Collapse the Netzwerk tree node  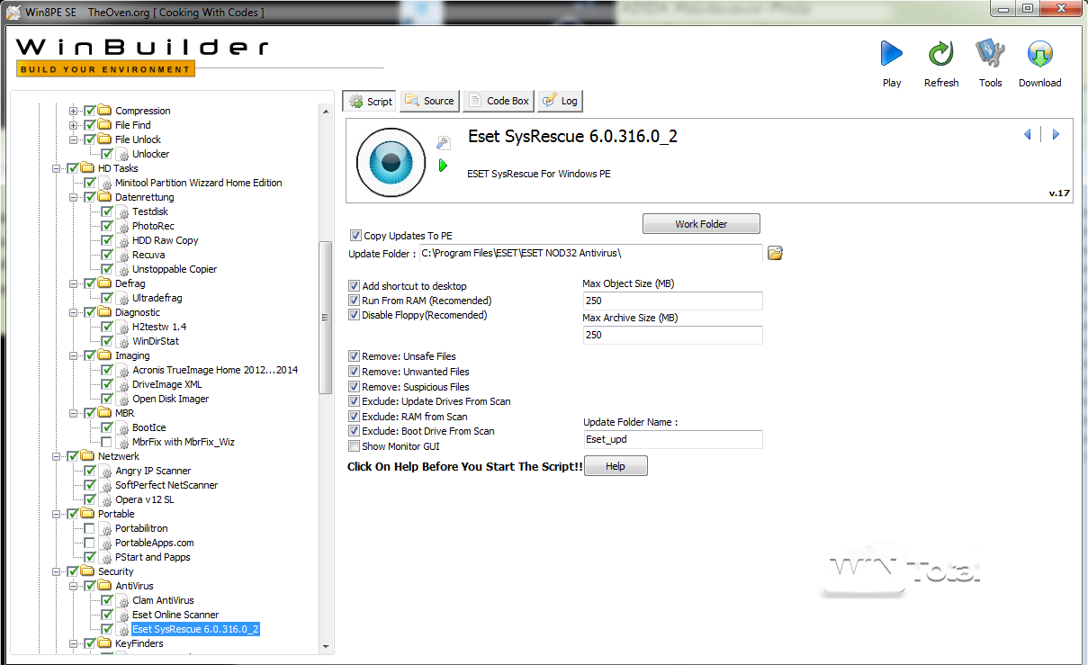[x=57, y=456]
